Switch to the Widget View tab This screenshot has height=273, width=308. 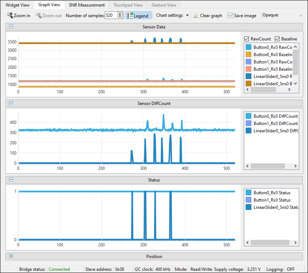(18, 5)
